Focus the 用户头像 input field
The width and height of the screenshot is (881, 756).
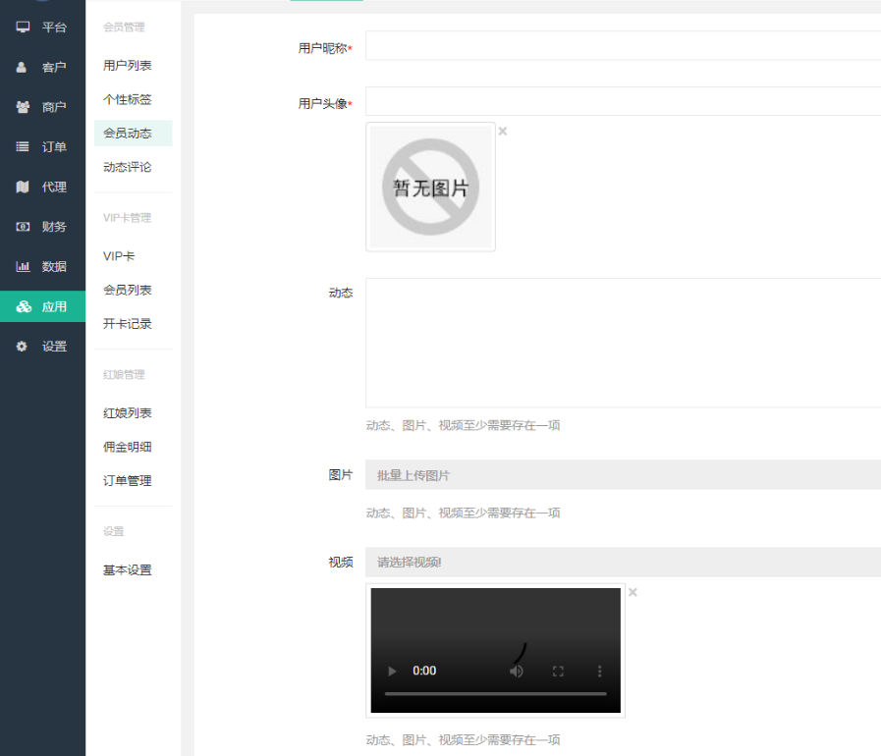coord(623,101)
